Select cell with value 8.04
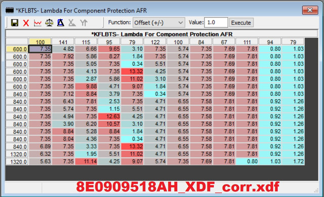 point(63,139)
